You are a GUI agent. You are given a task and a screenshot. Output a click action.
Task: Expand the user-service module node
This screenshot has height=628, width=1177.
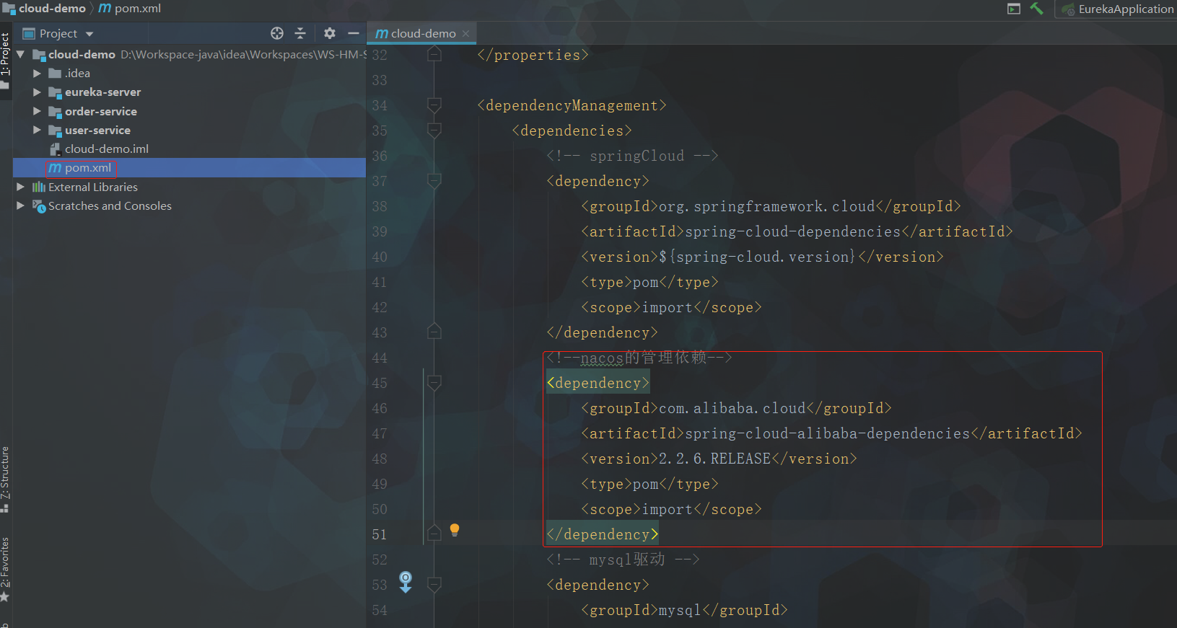[x=37, y=130]
